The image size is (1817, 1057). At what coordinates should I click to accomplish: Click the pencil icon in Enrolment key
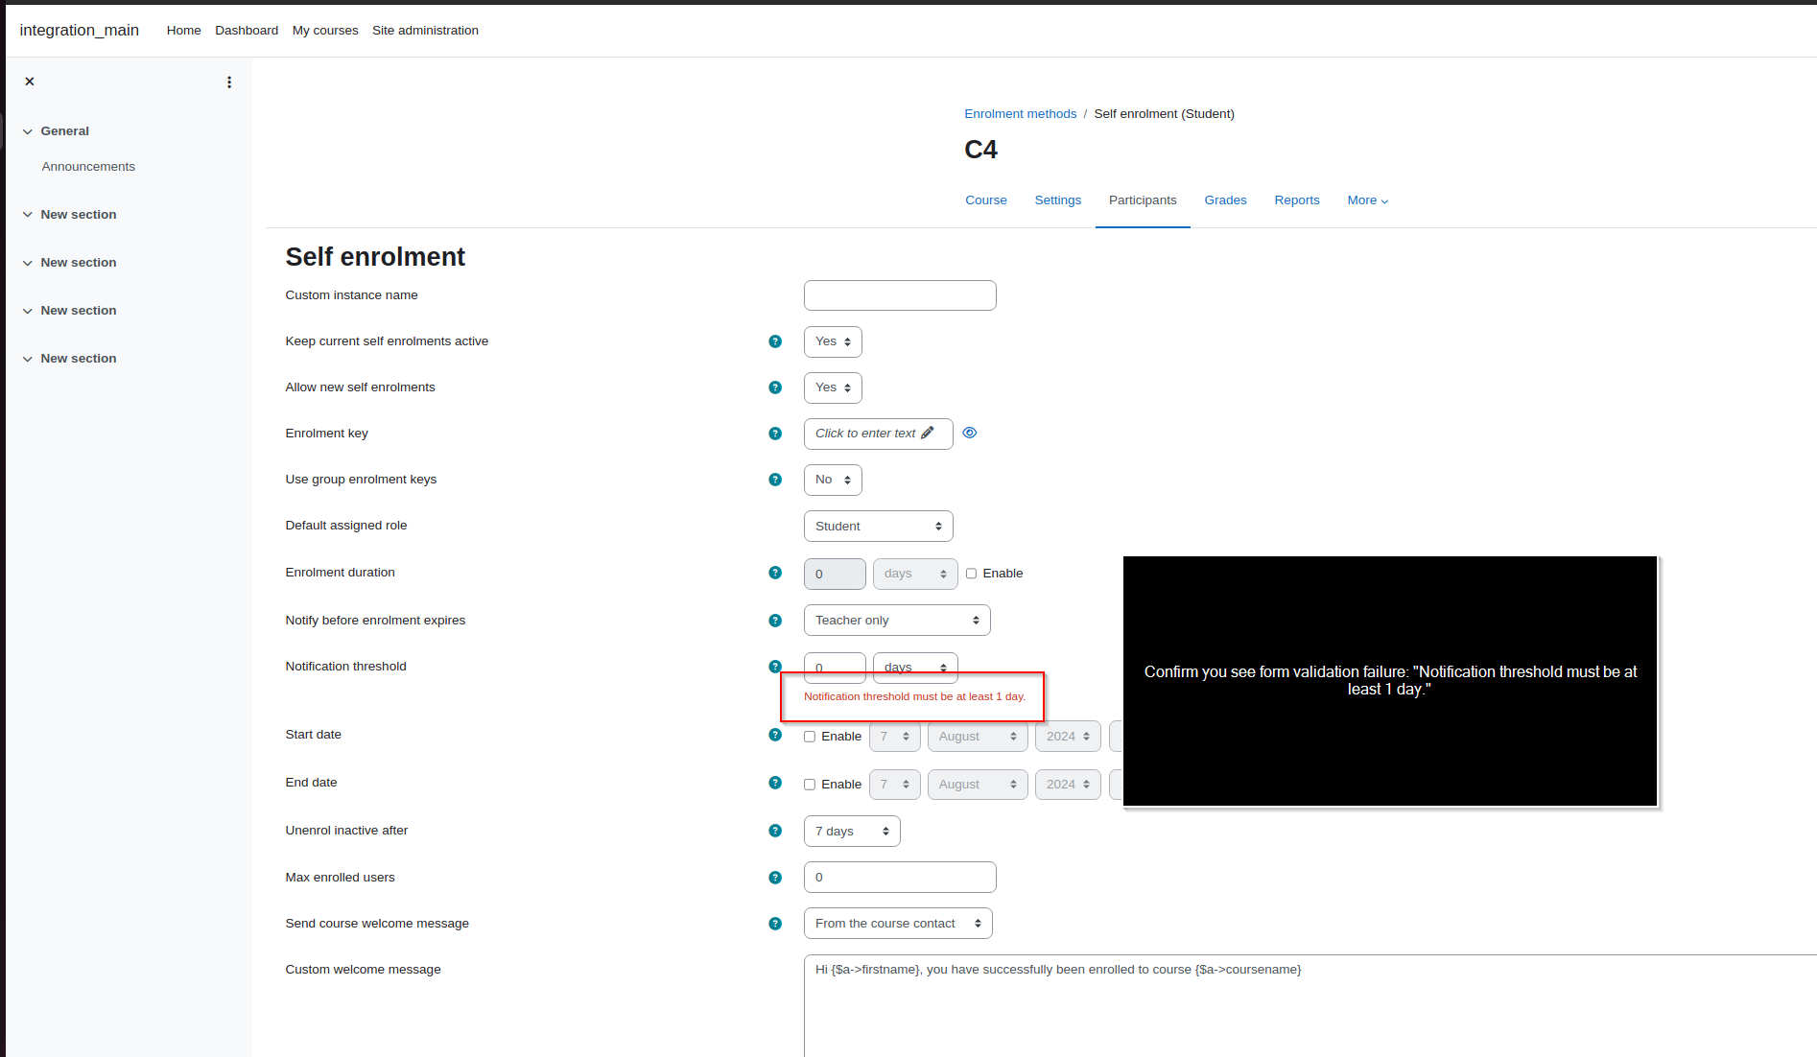tap(928, 433)
